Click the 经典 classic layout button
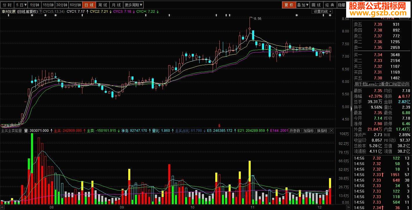This screenshot has height=210, width=412. (330, 5)
